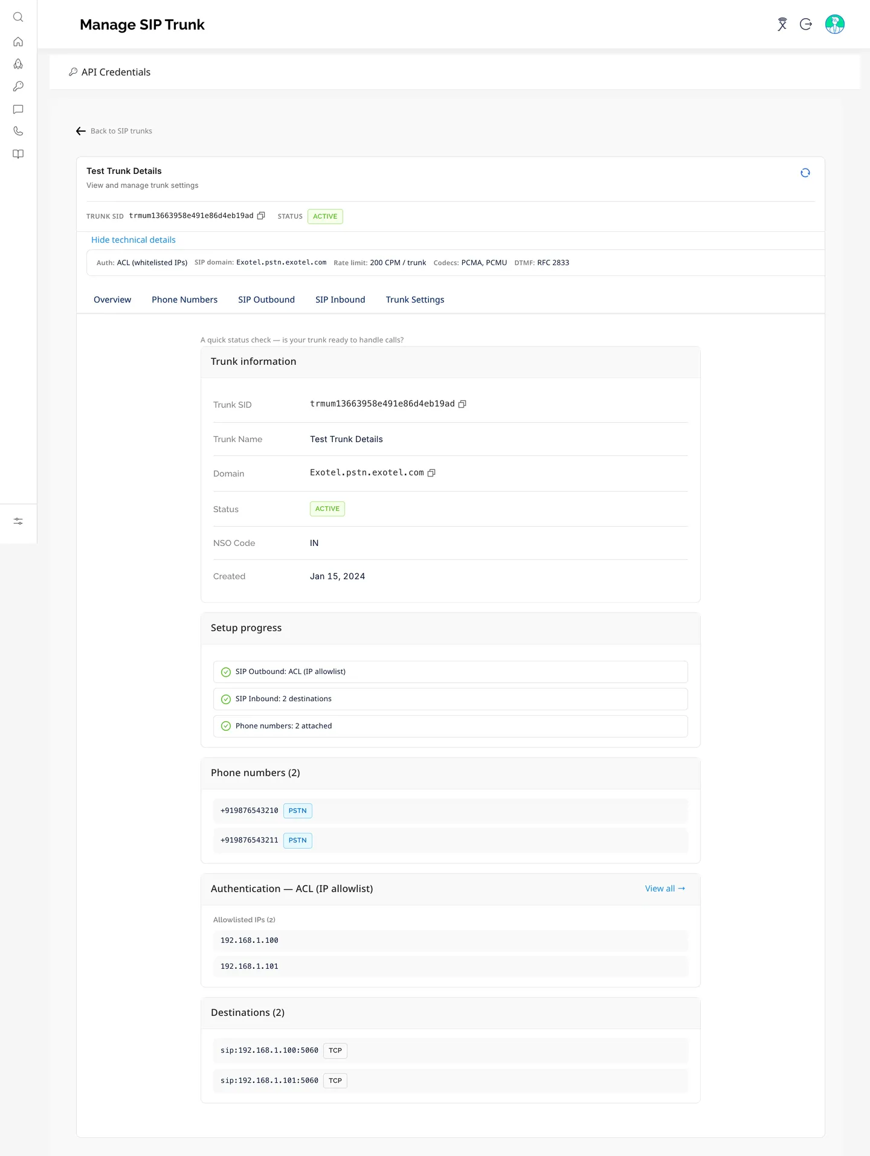Copy Trunk SID in Trunk information card

click(x=462, y=404)
